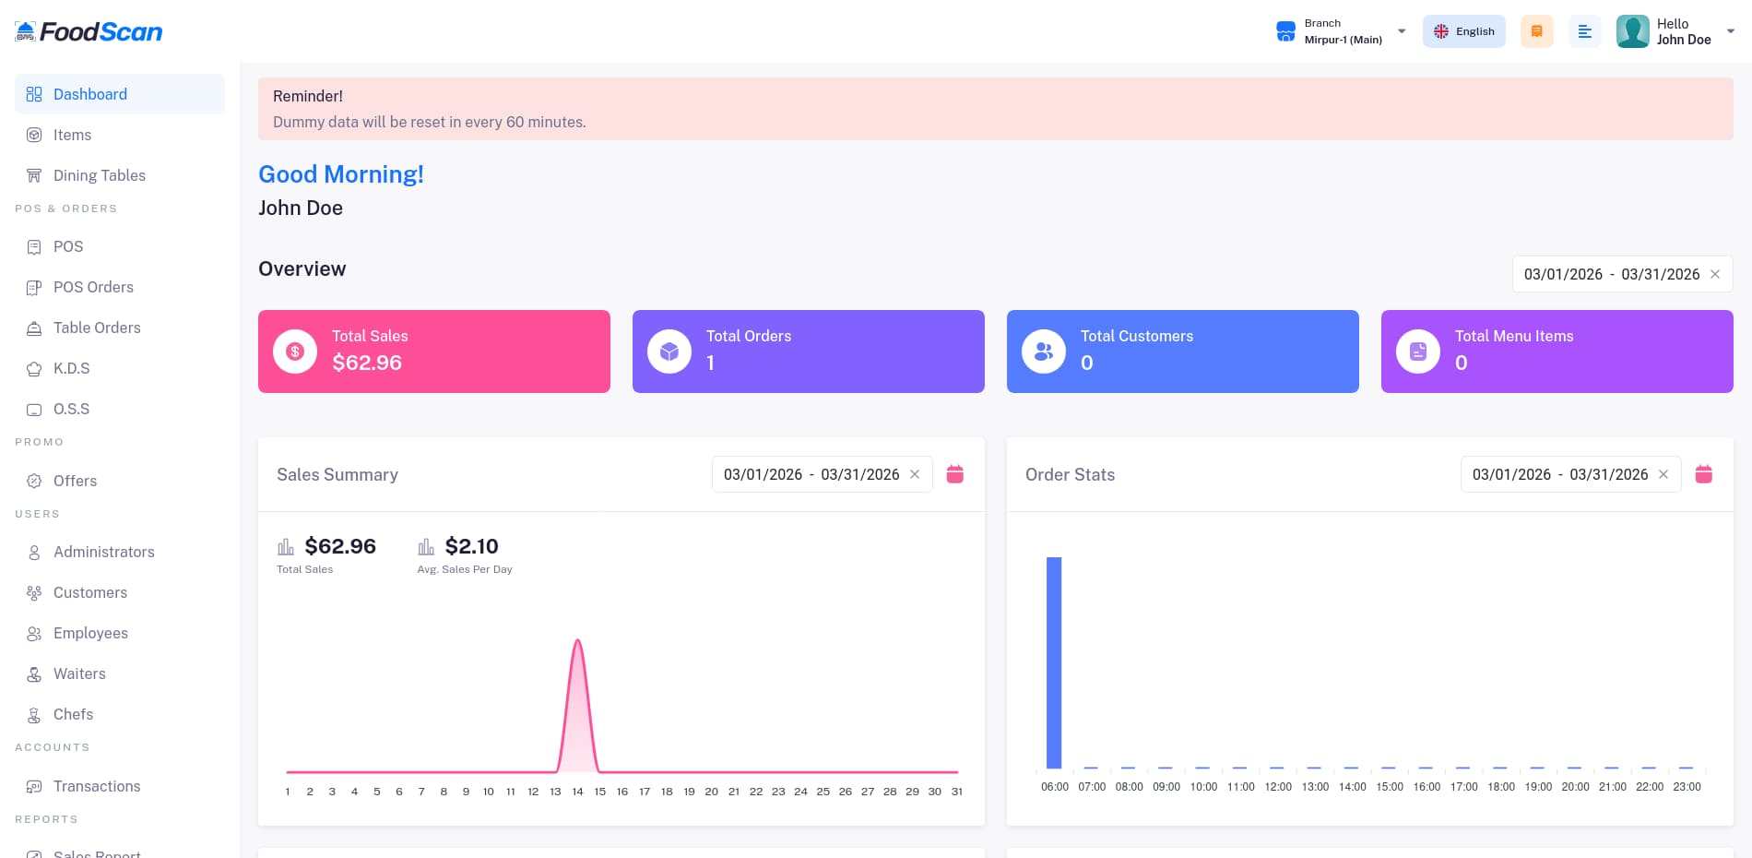The height and width of the screenshot is (858, 1752).
Task: Click the tall 06:00 bar in Order Stats
Action: click(1054, 662)
